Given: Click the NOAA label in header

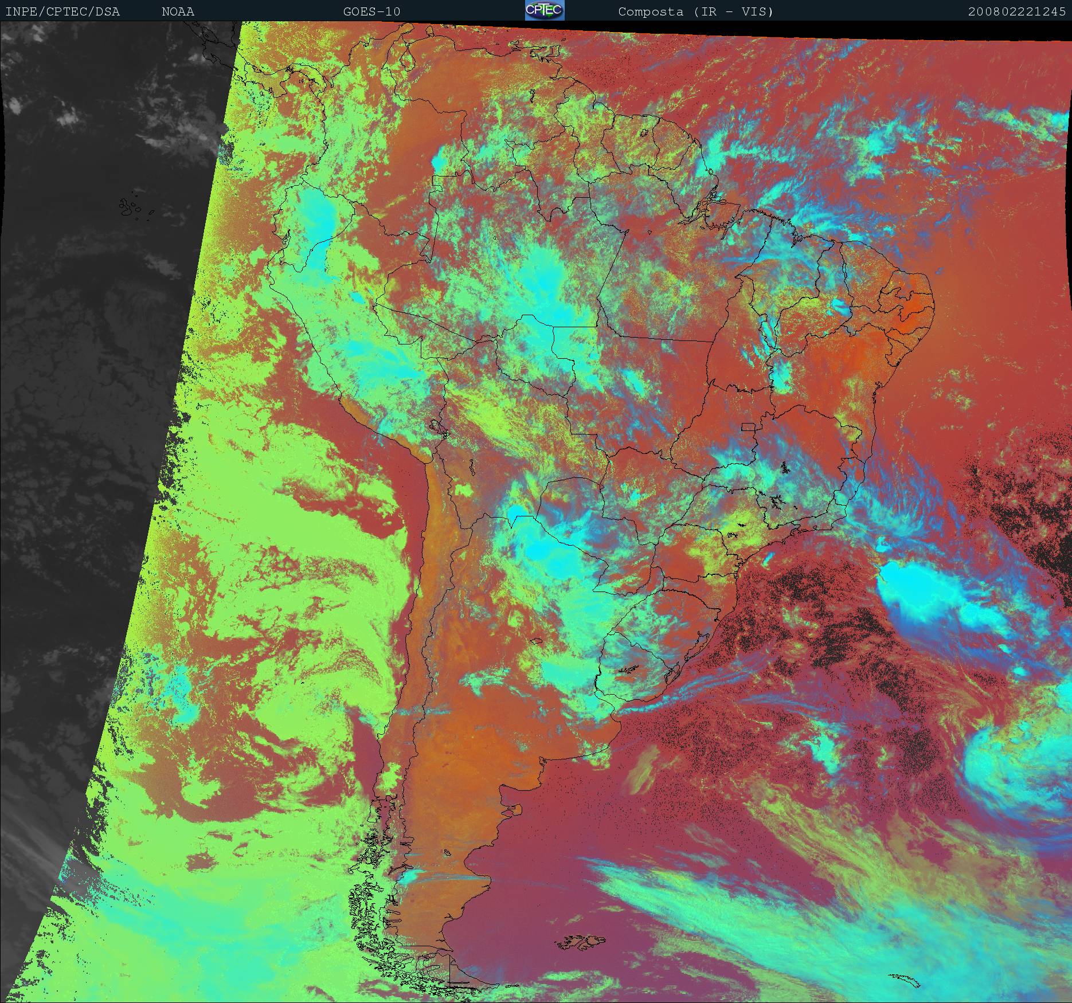Looking at the screenshot, I should 178,11.
